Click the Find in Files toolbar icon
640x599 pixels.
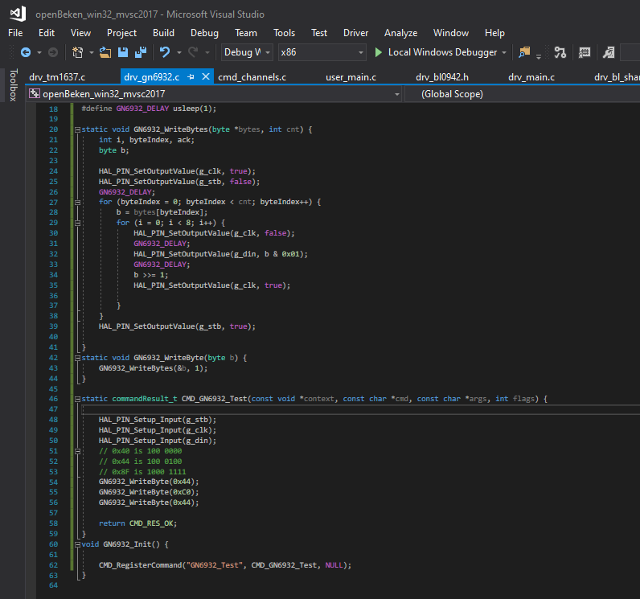(524, 52)
